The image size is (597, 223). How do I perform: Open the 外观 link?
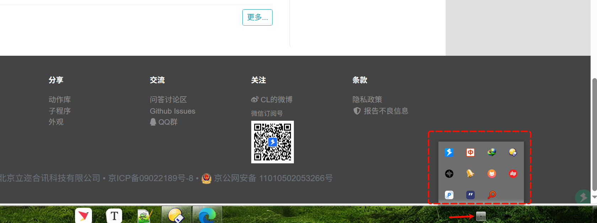pos(56,122)
